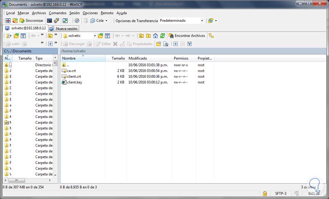Show more local upload toolbar buttons chevron
The image size is (329, 199).
tap(42, 43)
